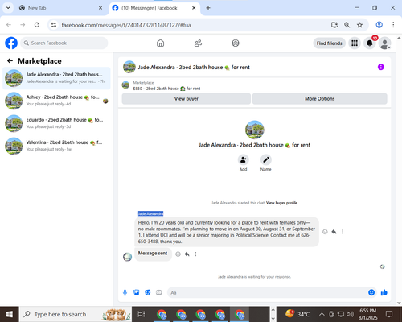Image resolution: width=402 pixels, height=322 pixels.
Task: Open the Valentina 2bed 2bath house conversation
Action: point(56,146)
